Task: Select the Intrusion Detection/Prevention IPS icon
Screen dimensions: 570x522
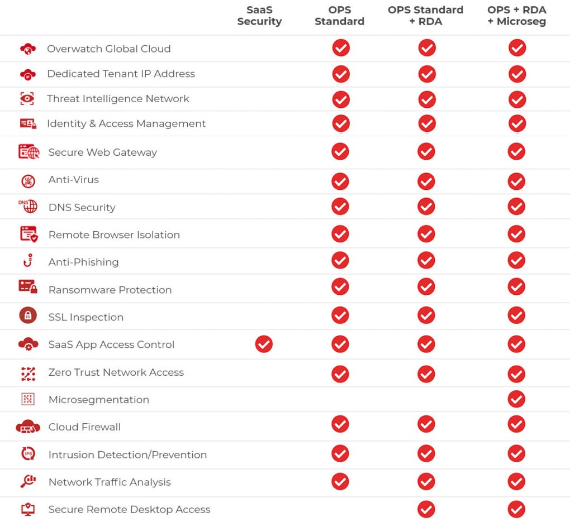Action: (28, 453)
